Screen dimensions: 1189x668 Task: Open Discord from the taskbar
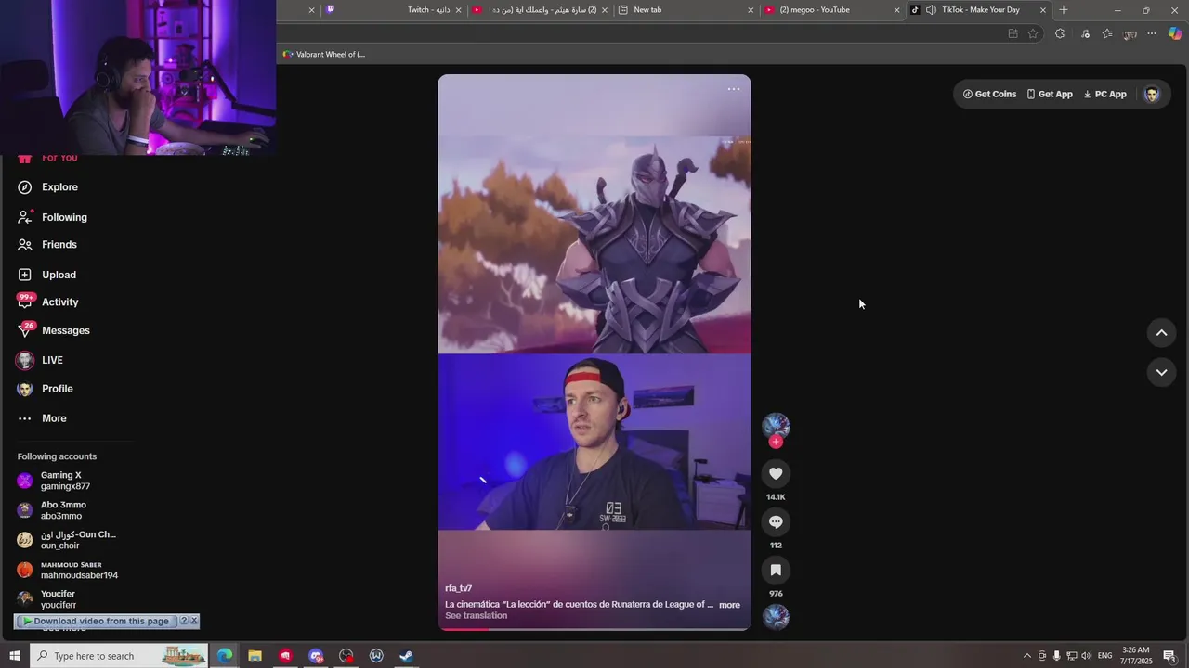(316, 656)
